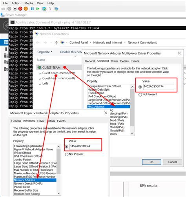This screenshot has width=186, height=197.
Task: Click the Back arrow in Network Connections
Action: (x=38, y=43)
